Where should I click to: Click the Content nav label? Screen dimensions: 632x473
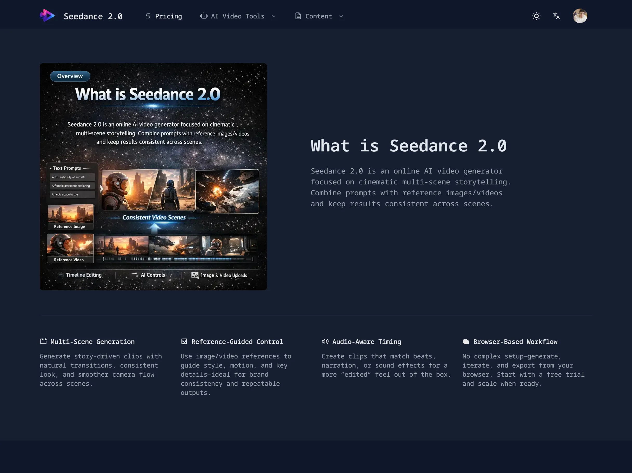pos(318,16)
